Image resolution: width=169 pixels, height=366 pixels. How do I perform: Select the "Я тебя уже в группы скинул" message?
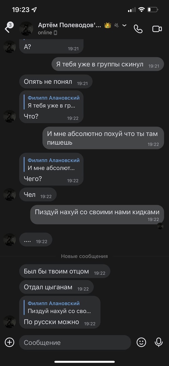(x=108, y=64)
